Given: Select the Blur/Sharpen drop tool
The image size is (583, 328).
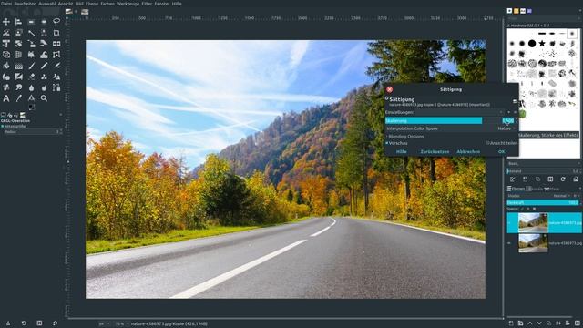Looking at the screenshot, I should 31,87.
